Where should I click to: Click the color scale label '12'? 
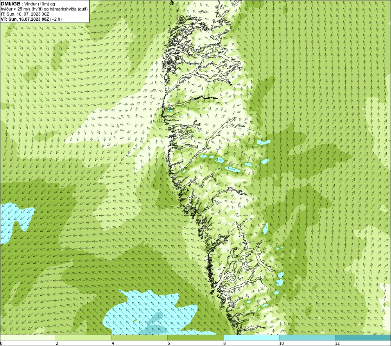[337, 344]
